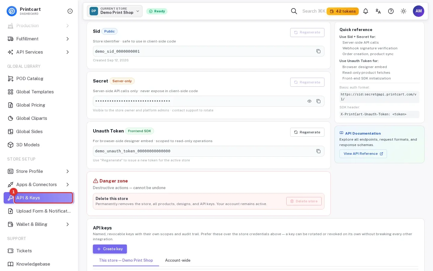This screenshot has height=271, width=433.
Task: Open the Production sidebar item
Action: tap(38, 26)
